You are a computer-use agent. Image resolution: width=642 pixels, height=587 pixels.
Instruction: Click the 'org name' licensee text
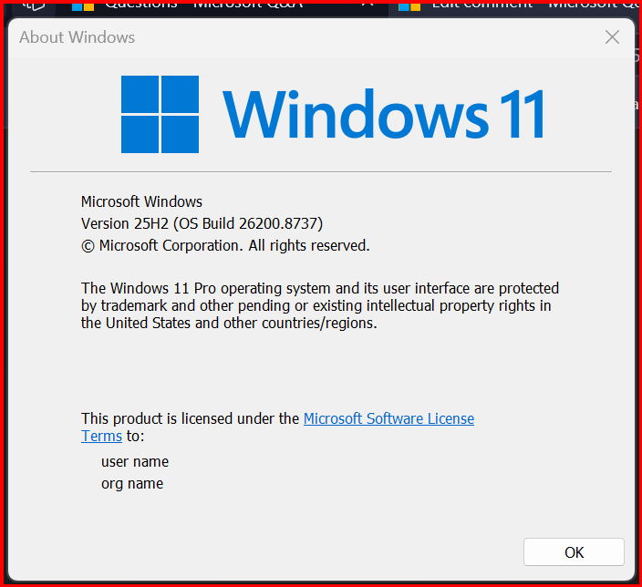[x=132, y=484]
